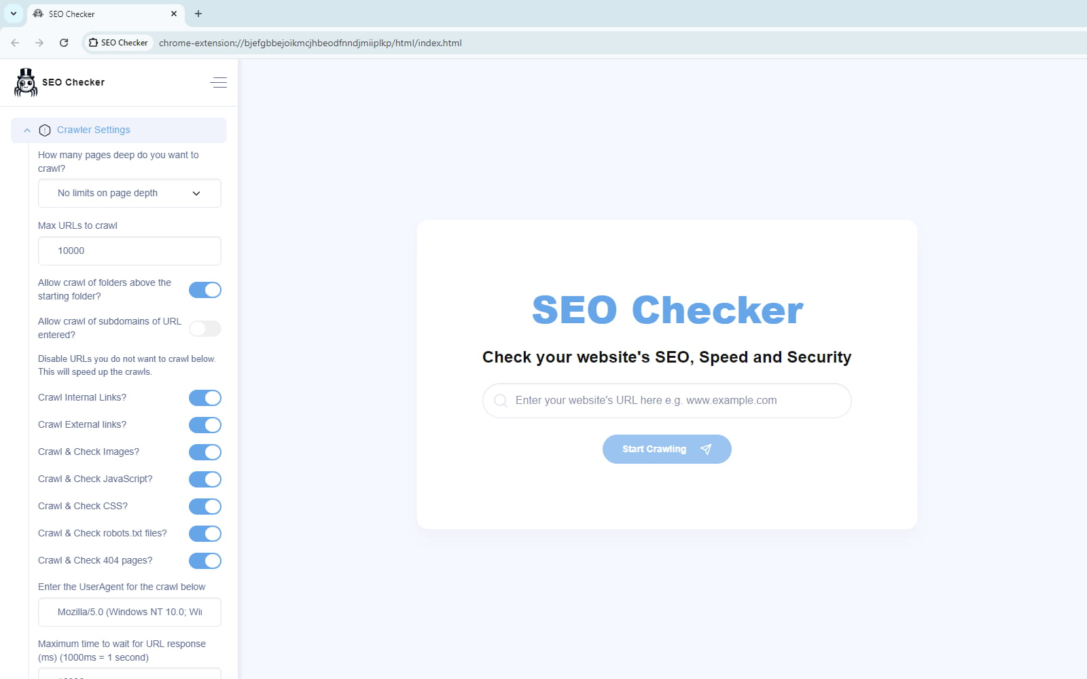Disable the Crawl & Check 404 pages switch
Viewport: 1087px width, 679px height.
204,561
